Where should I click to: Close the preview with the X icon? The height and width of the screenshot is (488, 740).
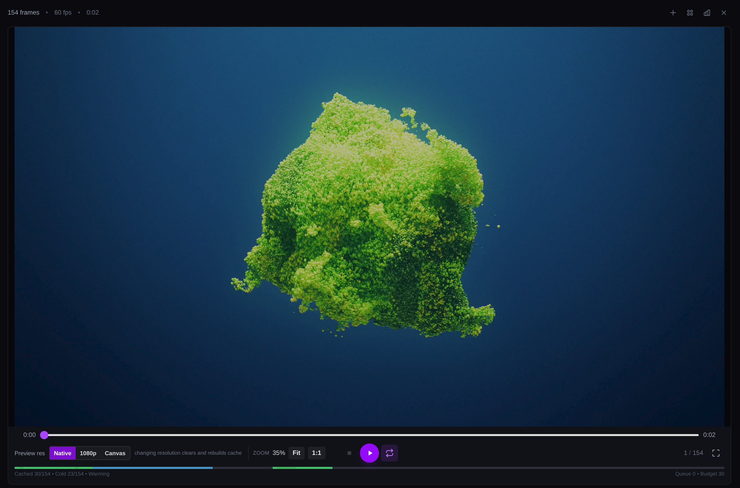click(x=724, y=13)
